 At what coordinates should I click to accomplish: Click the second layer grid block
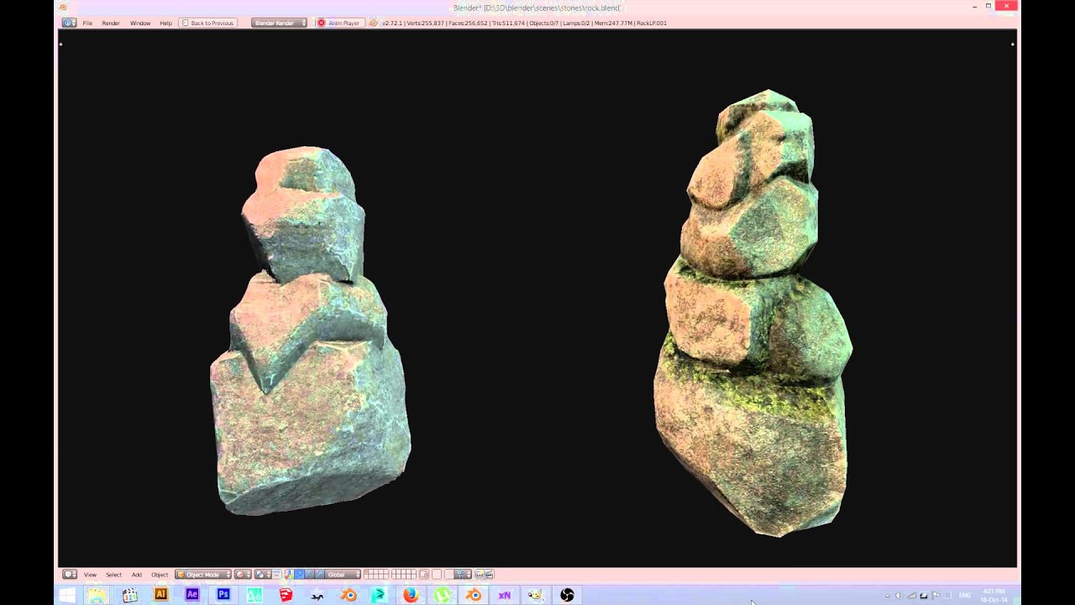(x=404, y=575)
